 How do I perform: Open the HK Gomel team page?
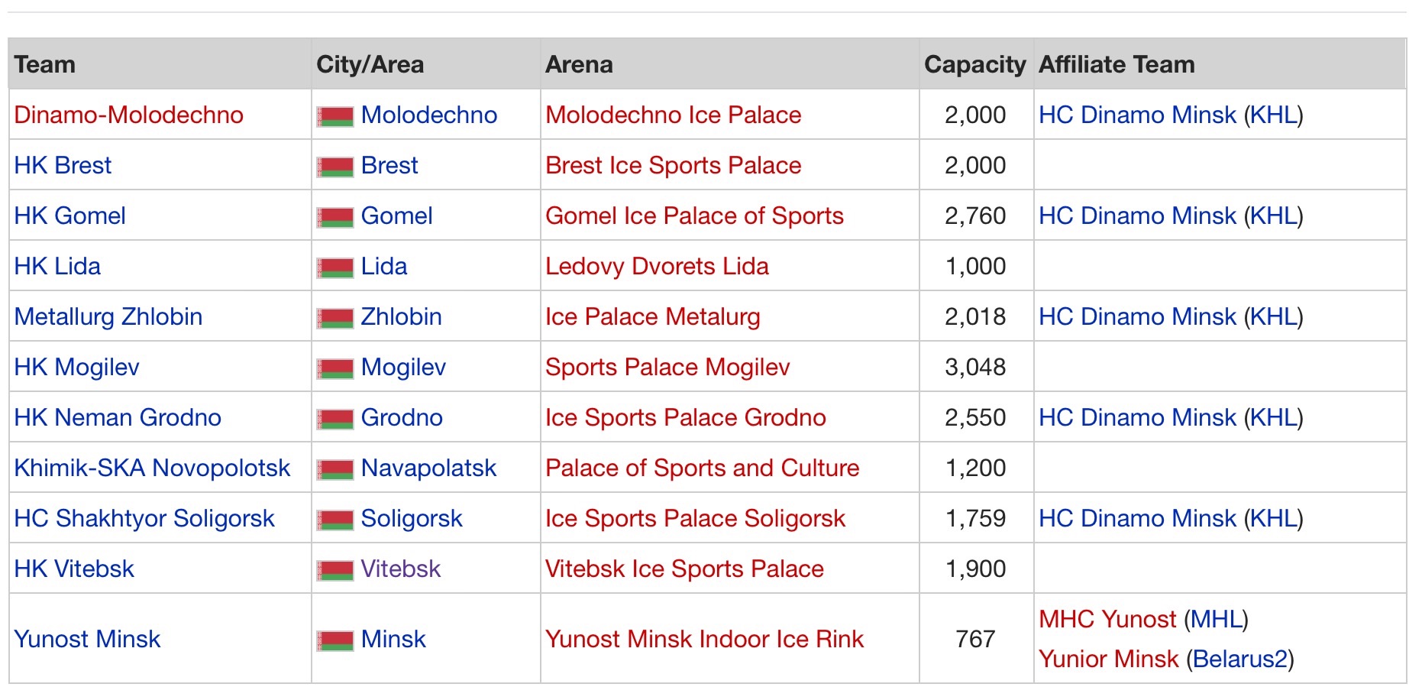(x=70, y=215)
